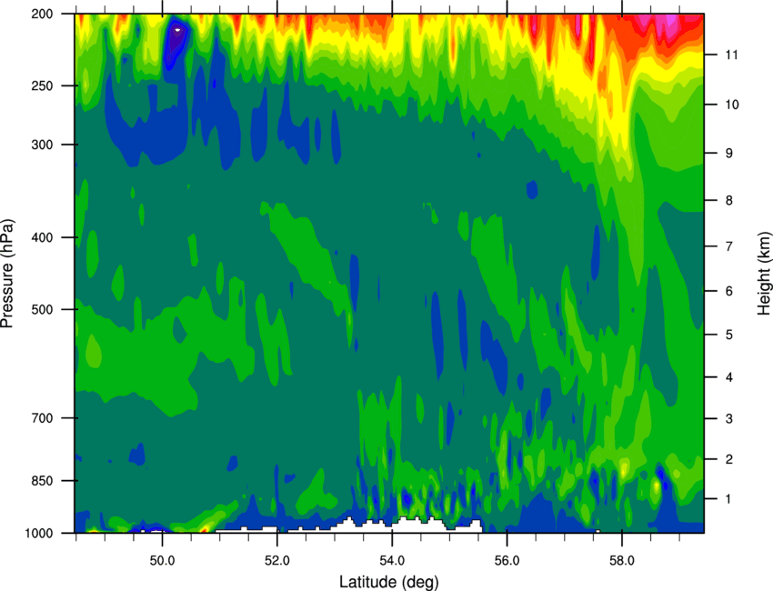Click the 200 pressure axis label
The height and width of the screenshot is (591, 773).
[42, 14]
